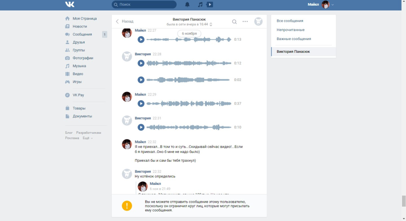Open 'Виктория Панасюк' profile from header
Image resolution: width=406 pixels, height=221 pixels.
[189, 19]
